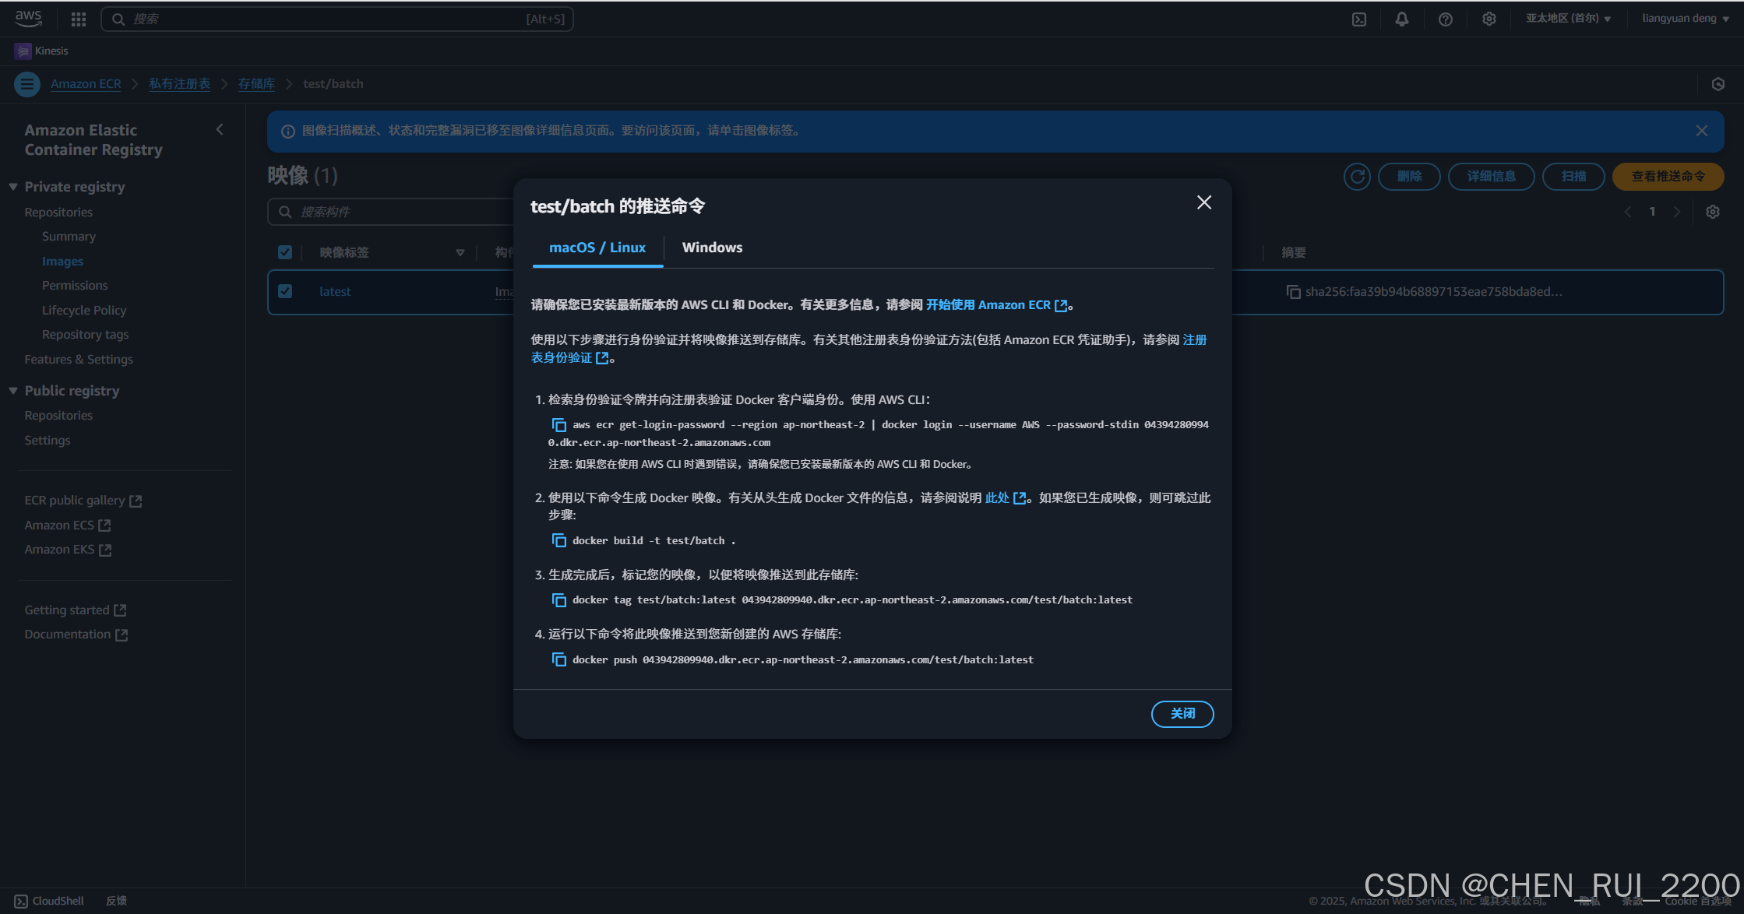Open the AWS services grid menu
This screenshot has width=1744, height=914.
(79, 19)
